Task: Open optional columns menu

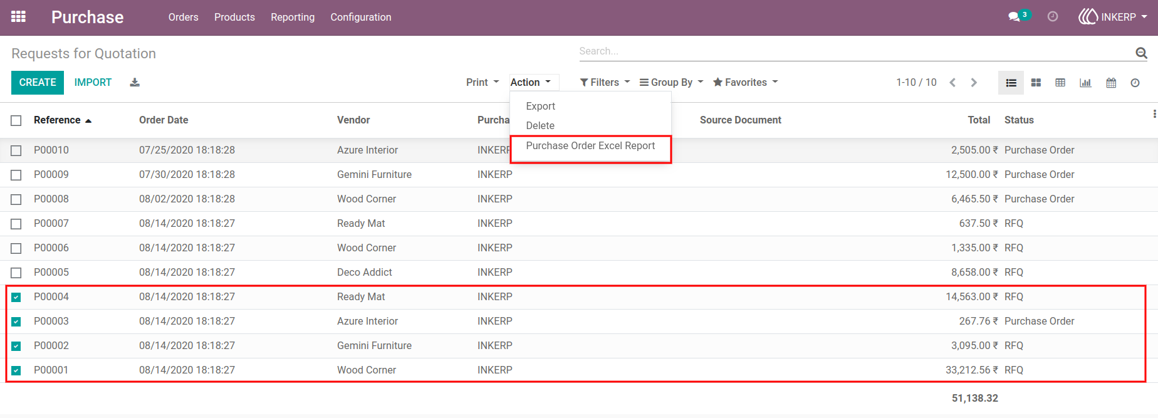Action: pos(1154,114)
